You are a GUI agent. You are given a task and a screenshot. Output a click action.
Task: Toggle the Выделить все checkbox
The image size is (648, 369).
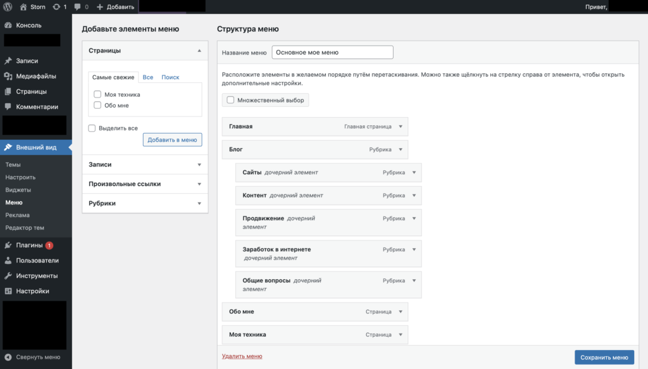(92, 128)
